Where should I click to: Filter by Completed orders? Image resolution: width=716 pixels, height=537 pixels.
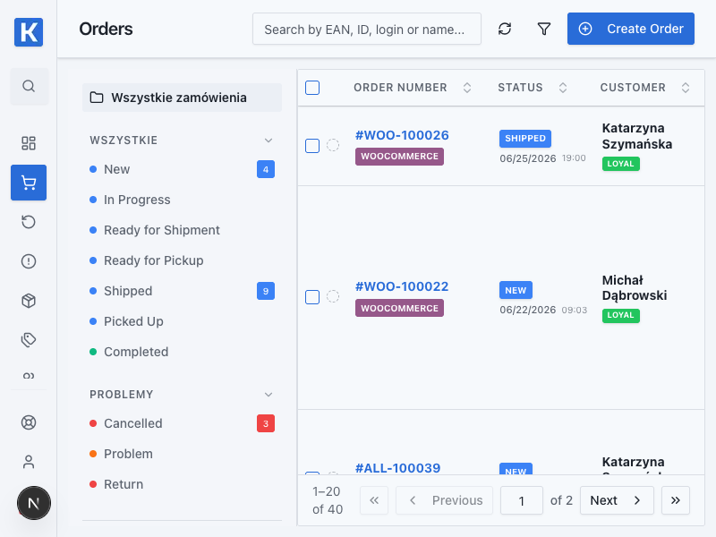click(182, 352)
